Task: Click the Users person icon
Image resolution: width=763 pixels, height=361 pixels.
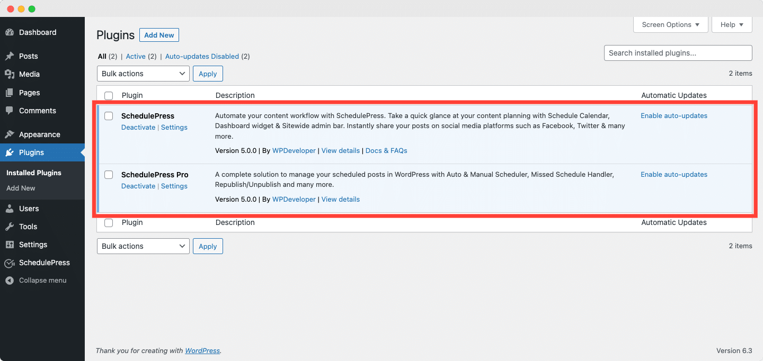Action: coord(10,209)
